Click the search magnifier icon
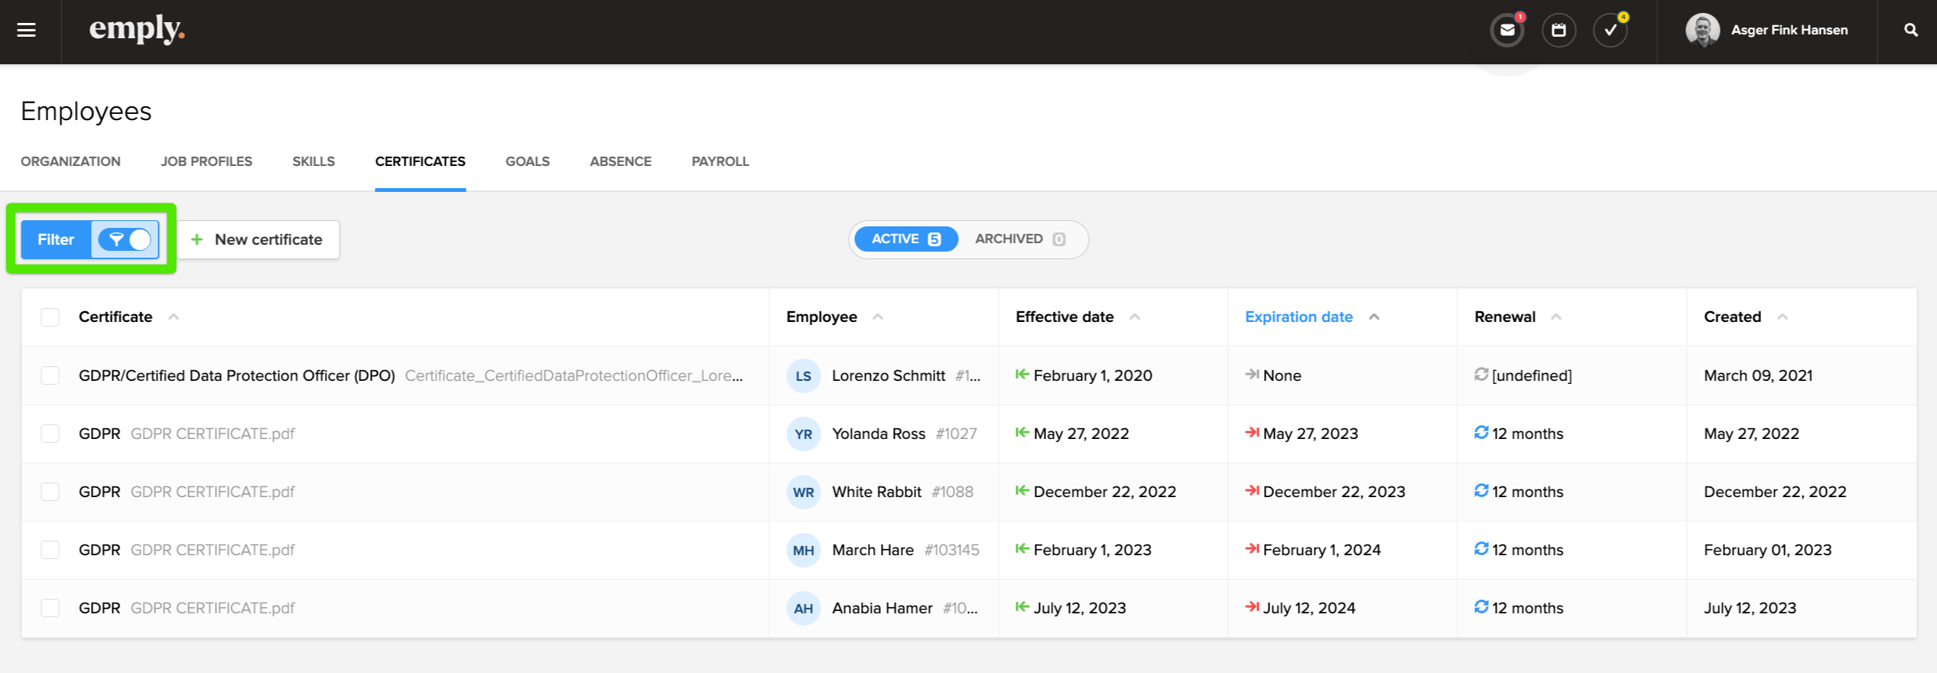The height and width of the screenshot is (673, 1937). click(x=1910, y=31)
